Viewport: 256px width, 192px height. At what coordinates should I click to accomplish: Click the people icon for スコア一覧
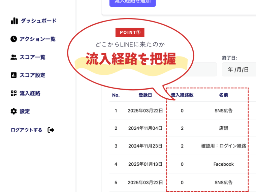tap(14, 57)
